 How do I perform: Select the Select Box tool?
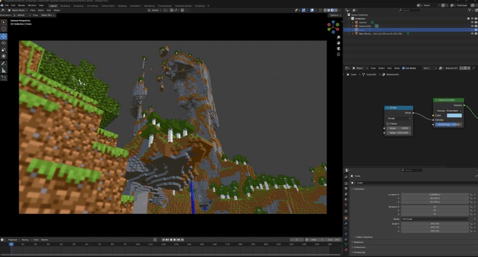4,22
